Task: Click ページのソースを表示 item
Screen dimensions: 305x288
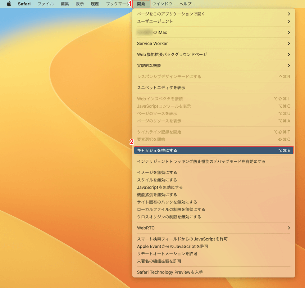Action: (x=214, y=114)
